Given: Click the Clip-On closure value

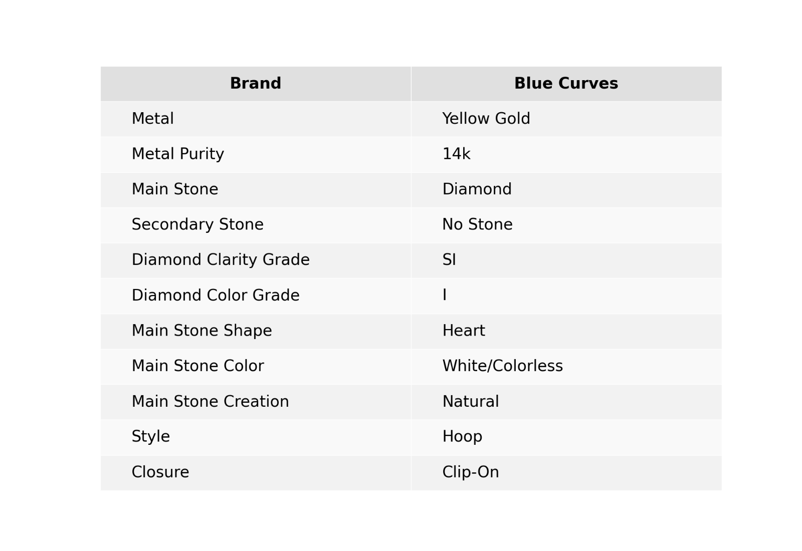Looking at the screenshot, I should [x=470, y=472].
